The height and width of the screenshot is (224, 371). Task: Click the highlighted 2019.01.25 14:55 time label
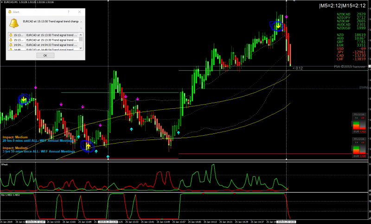pyautogui.click(x=286, y=222)
